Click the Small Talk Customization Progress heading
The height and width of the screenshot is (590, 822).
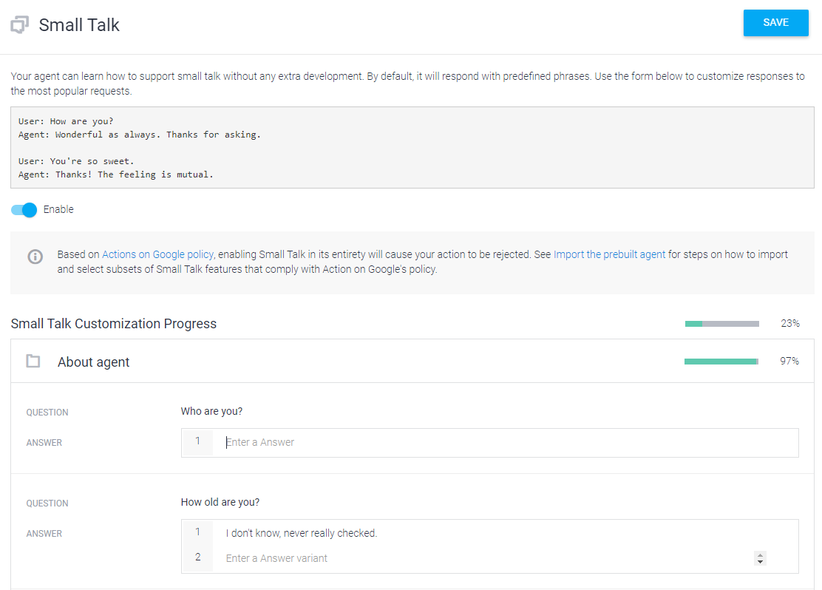point(113,324)
